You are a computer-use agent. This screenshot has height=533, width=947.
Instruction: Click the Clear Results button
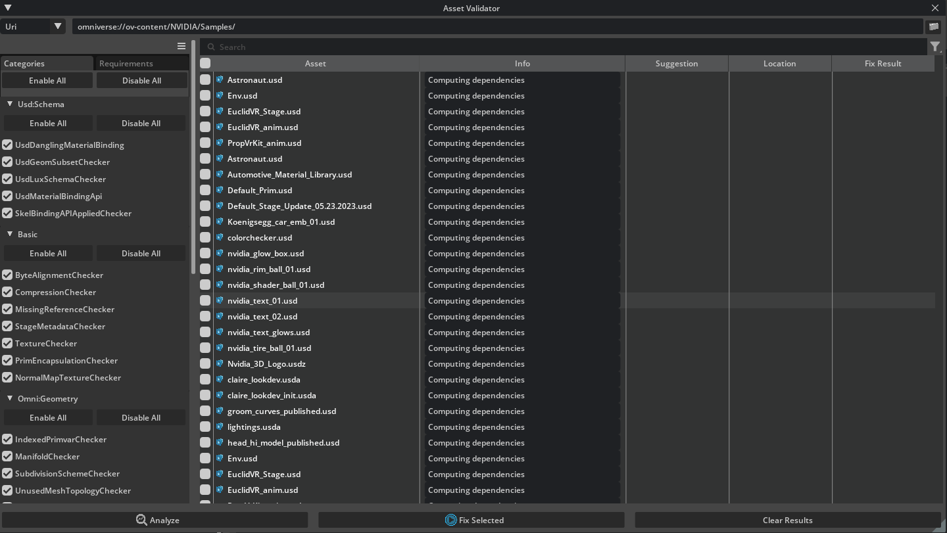coord(787,520)
